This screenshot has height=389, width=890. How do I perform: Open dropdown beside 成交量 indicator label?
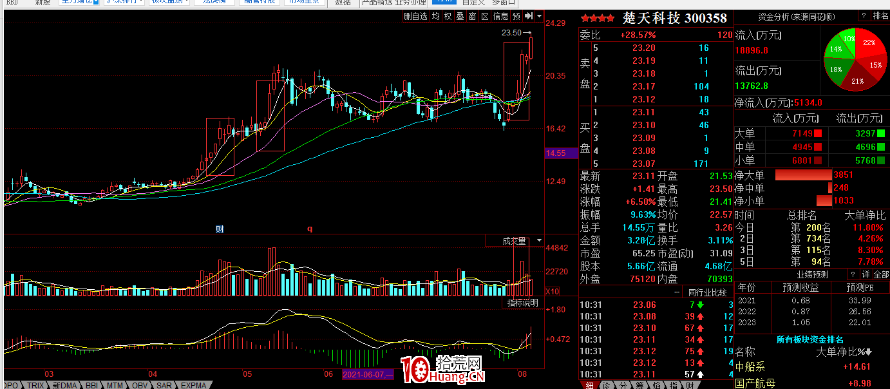[x=538, y=241]
